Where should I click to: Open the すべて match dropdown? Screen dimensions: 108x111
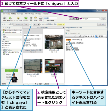coord(36,24)
